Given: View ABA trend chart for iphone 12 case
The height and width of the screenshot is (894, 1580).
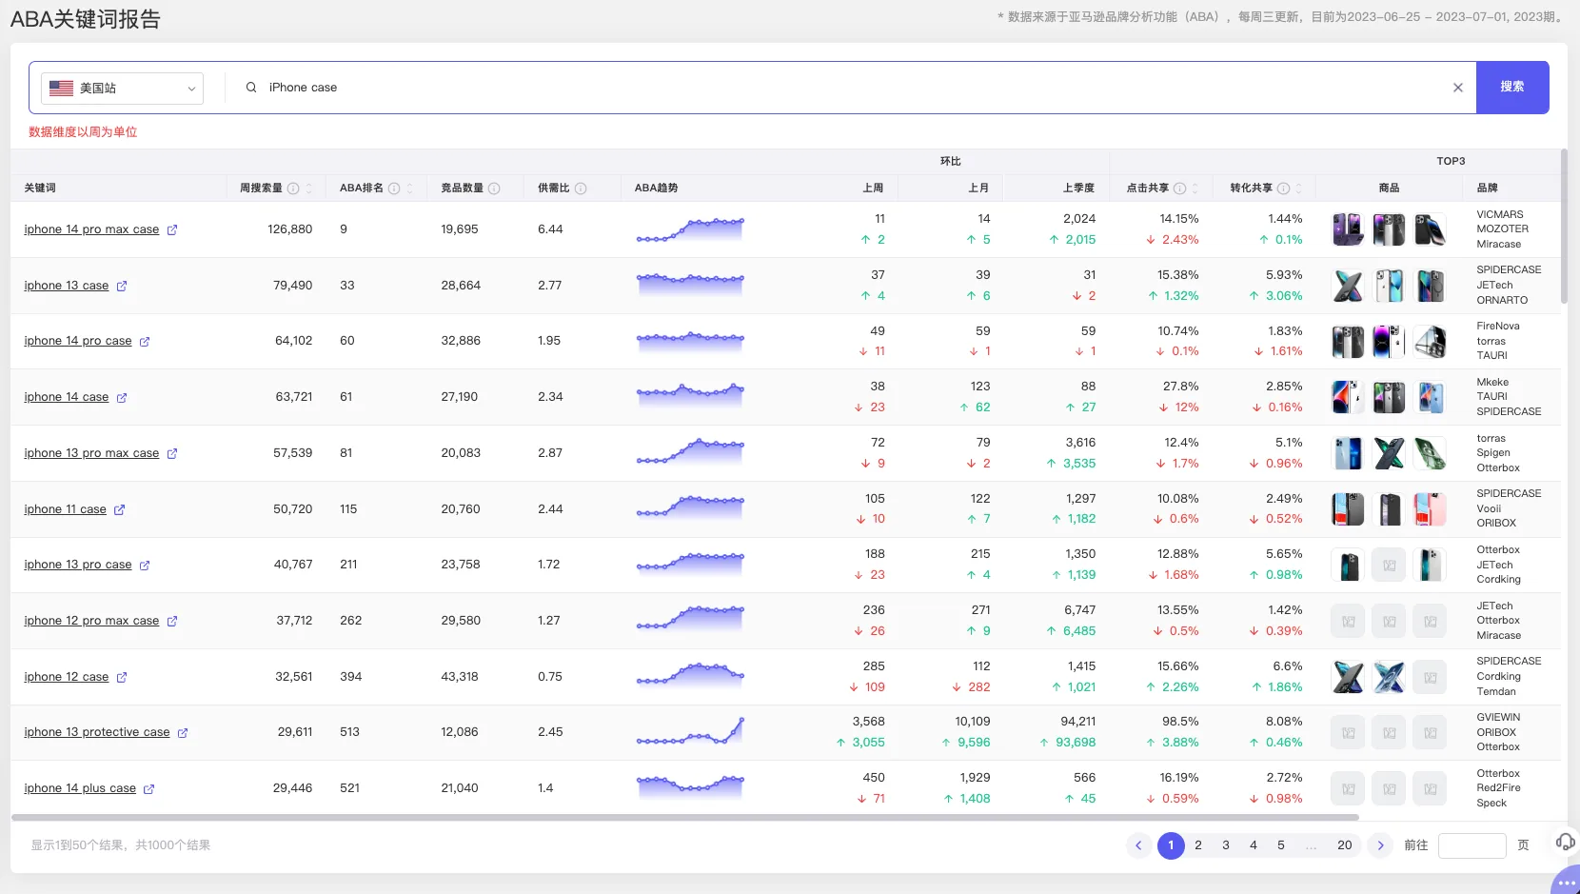Looking at the screenshot, I should [x=690, y=675].
